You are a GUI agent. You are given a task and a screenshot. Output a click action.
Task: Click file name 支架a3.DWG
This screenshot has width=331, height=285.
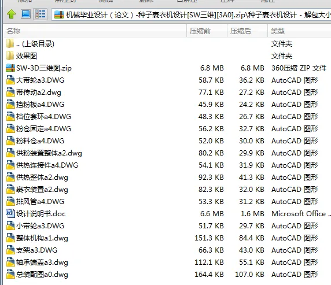[x=36, y=250]
